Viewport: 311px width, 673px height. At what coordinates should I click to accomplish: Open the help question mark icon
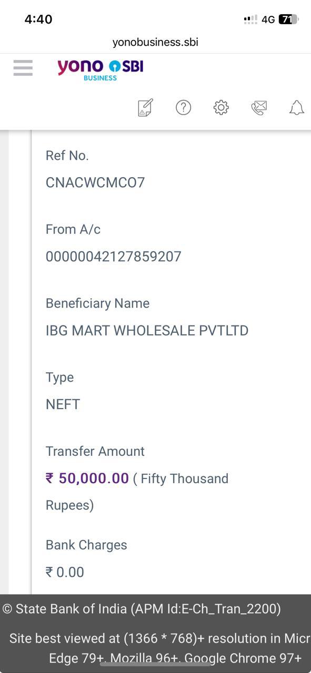(x=183, y=107)
